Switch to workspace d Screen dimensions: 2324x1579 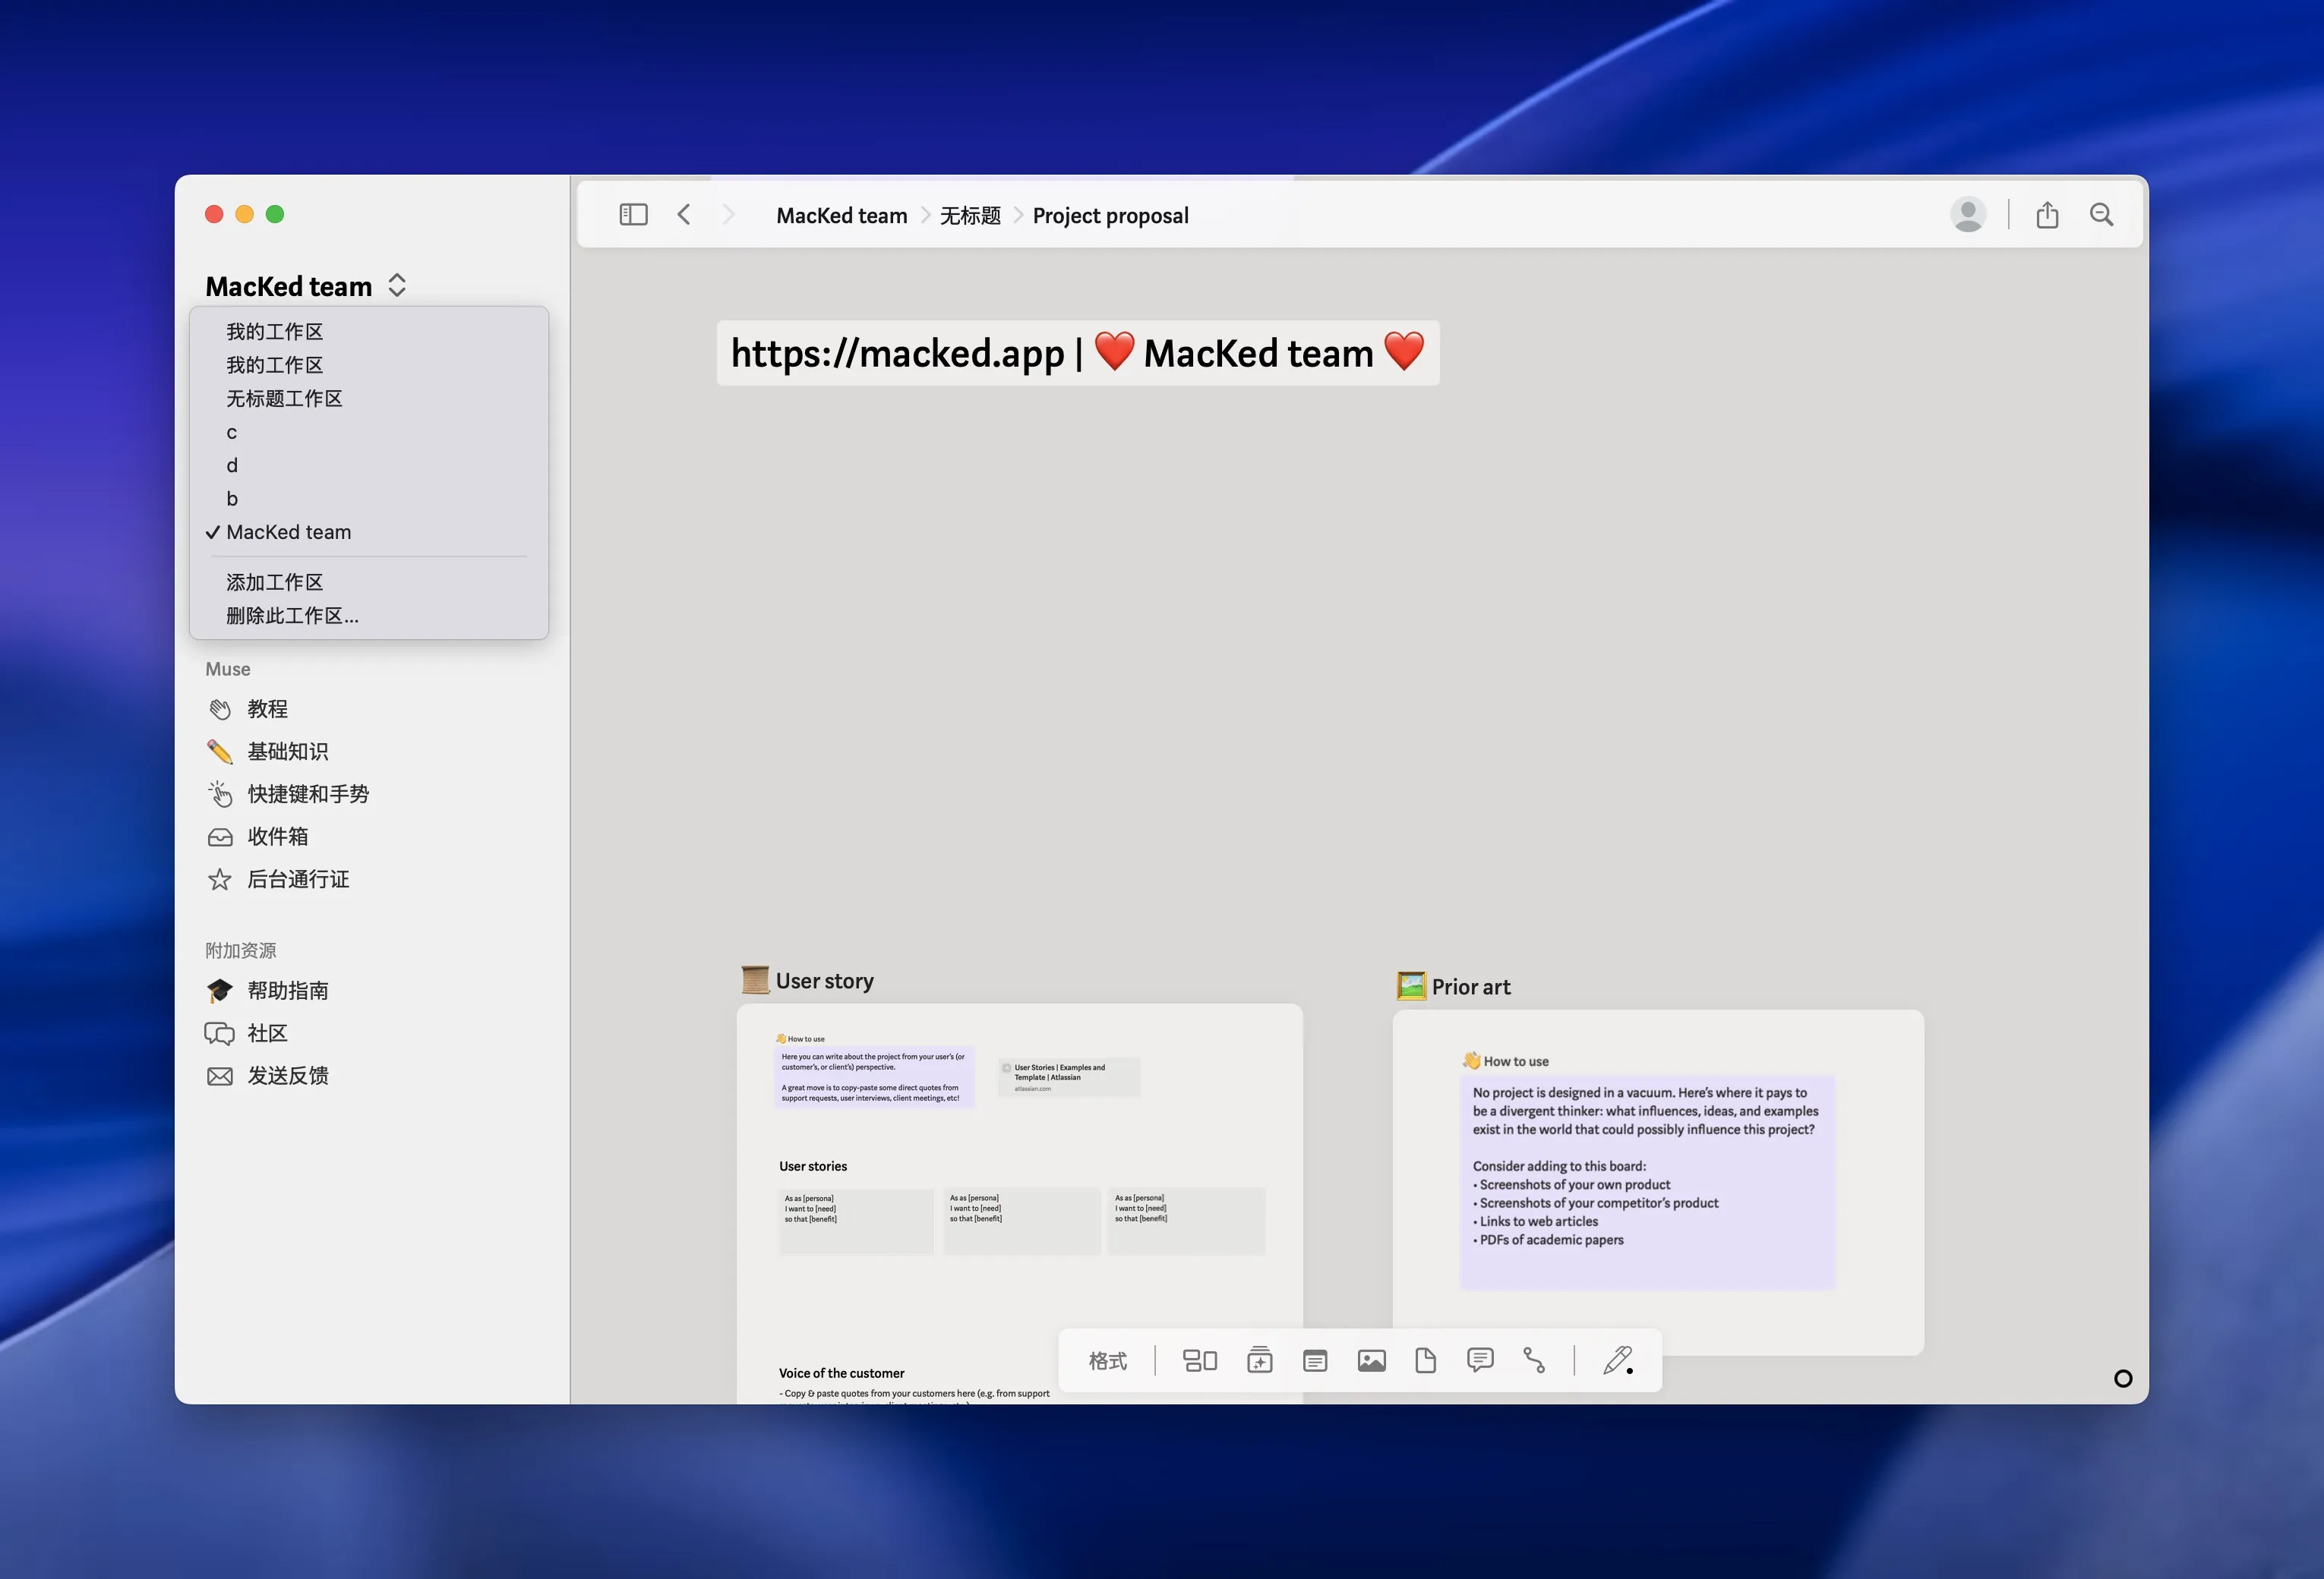click(x=368, y=465)
